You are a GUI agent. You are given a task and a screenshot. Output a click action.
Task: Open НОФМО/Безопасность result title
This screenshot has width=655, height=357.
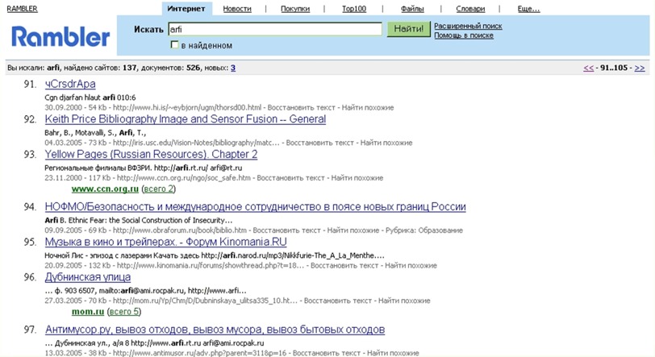255,206
